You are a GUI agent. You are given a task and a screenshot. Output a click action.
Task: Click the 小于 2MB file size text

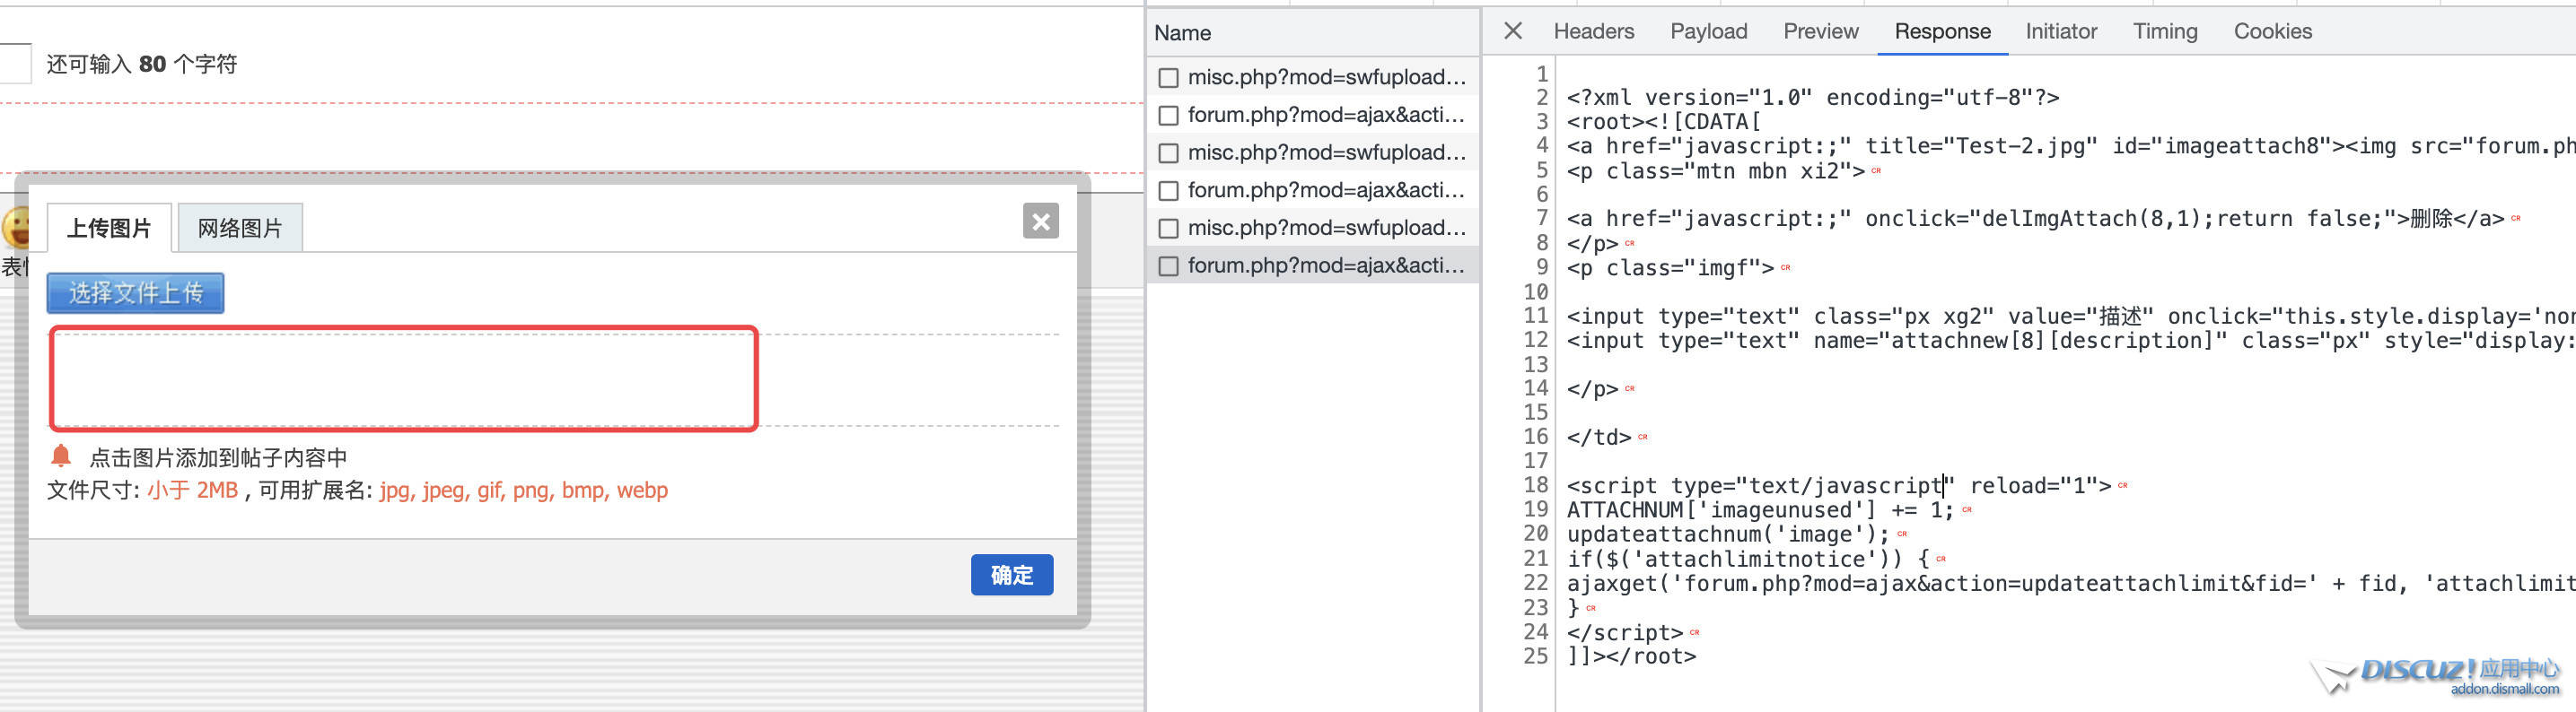193,491
